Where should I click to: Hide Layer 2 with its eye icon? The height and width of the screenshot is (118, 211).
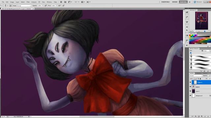point(191,87)
